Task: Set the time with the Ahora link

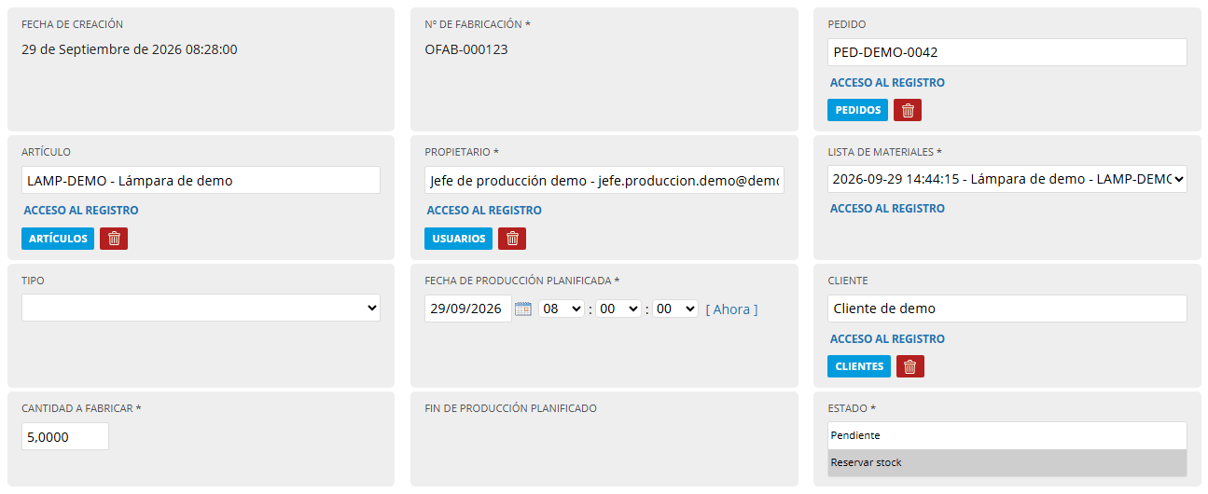Action: click(x=731, y=309)
